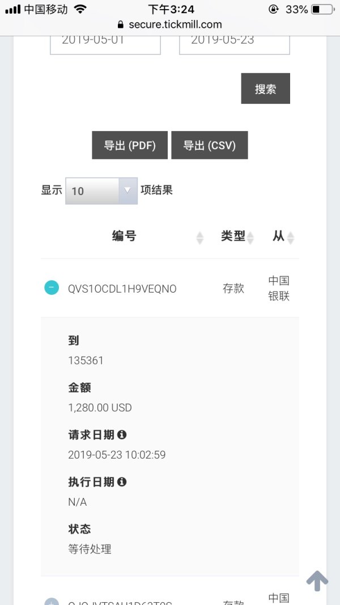Image resolution: width=340 pixels, height=605 pixels.
Task: Tap the scroll-to-top arrow icon
Action: pyautogui.click(x=317, y=580)
